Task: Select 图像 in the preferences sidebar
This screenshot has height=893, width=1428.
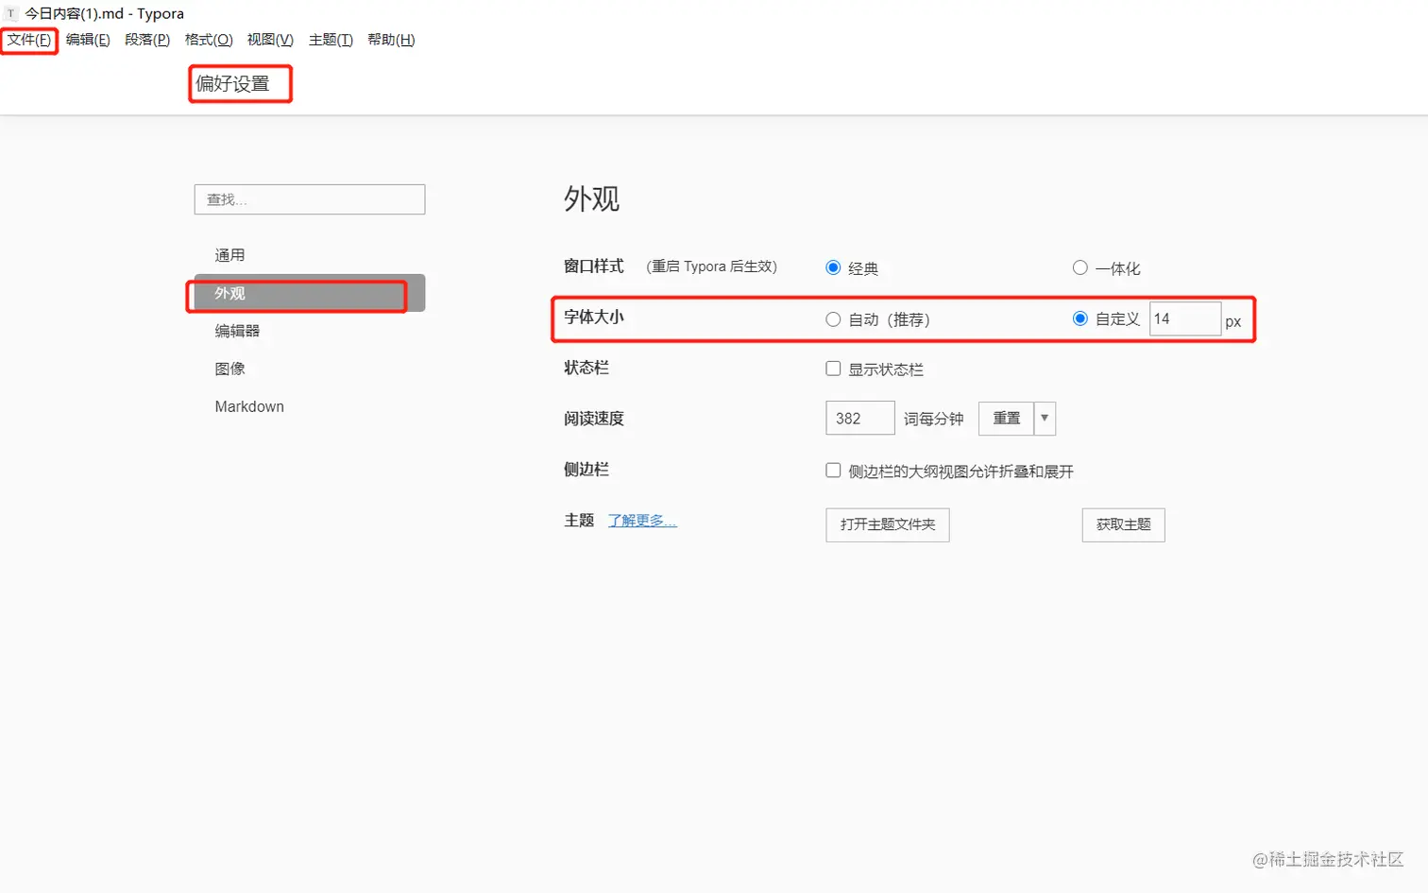Action: tap(310, 369)
